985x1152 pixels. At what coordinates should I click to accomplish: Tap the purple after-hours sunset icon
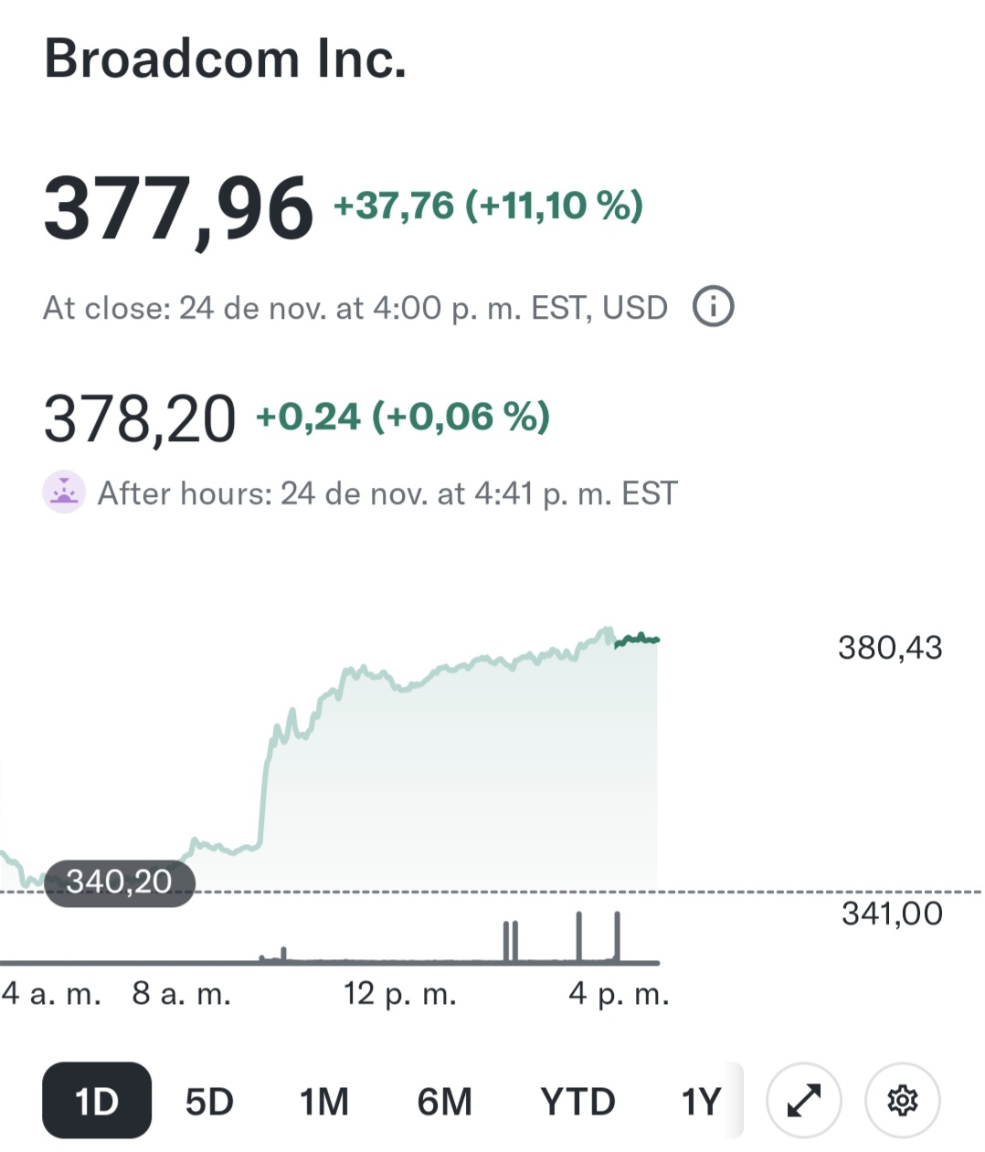64,493
